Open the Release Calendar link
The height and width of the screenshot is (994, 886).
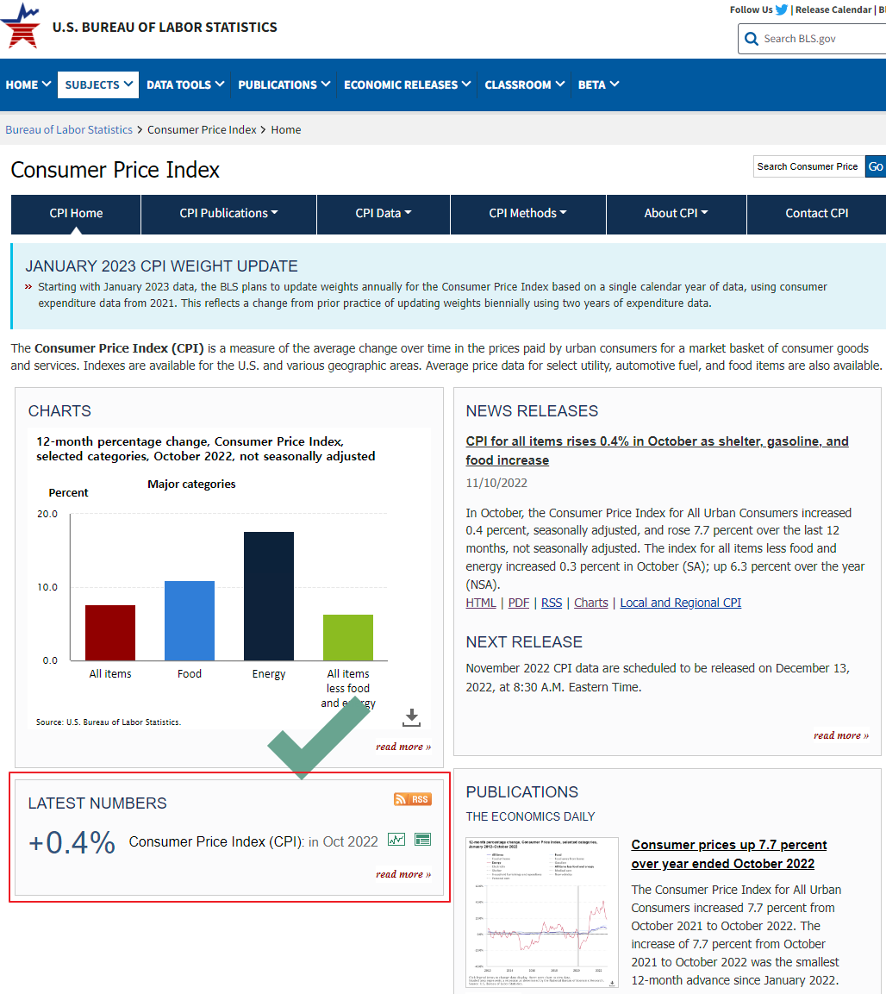click(833, 9)
